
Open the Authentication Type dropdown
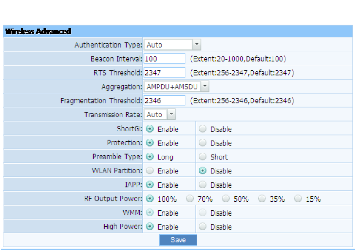pos(172,45)
